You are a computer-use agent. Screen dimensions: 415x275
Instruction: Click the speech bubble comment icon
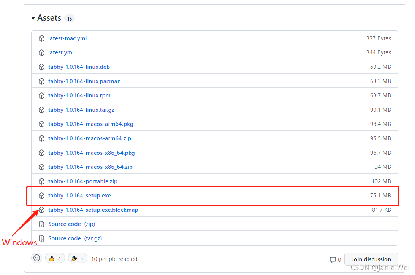[x=333, y=260]
